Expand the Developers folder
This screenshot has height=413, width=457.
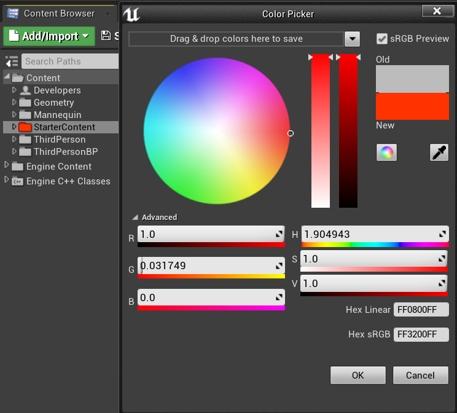point(14,90)
